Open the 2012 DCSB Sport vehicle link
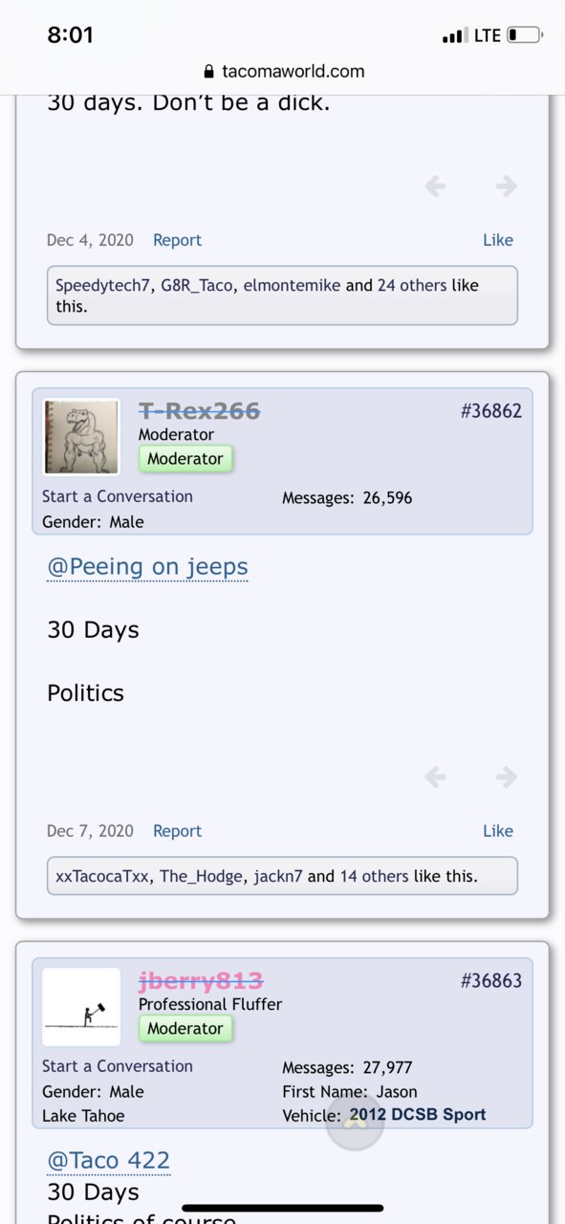Image resolution: width=565 pixels, height=1224 pixels. pyautogui.click(x=418, y=1114)
